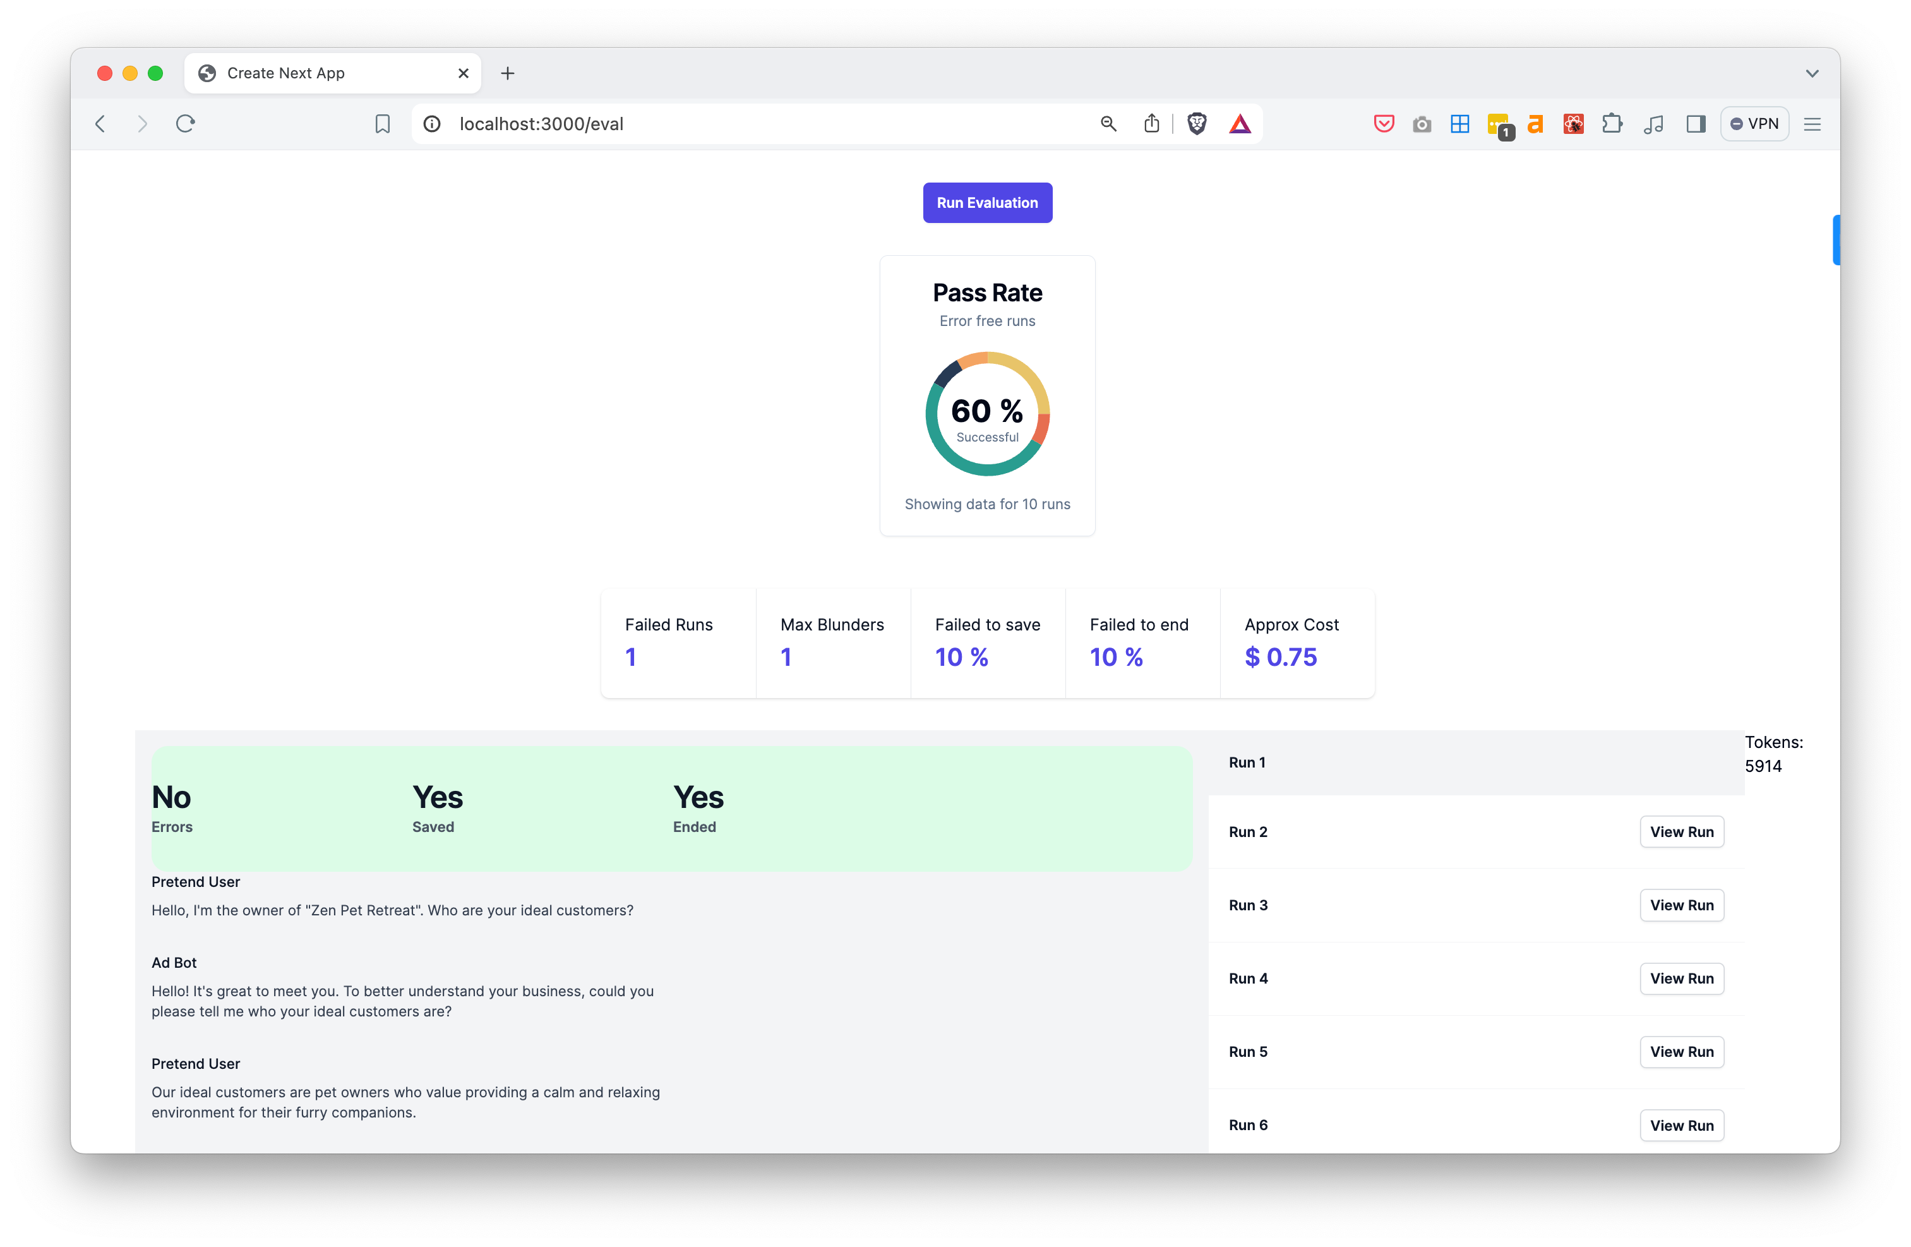Reload the page with refresh icon
The image size is (1911, 1247).
click(x=186, y=124)
